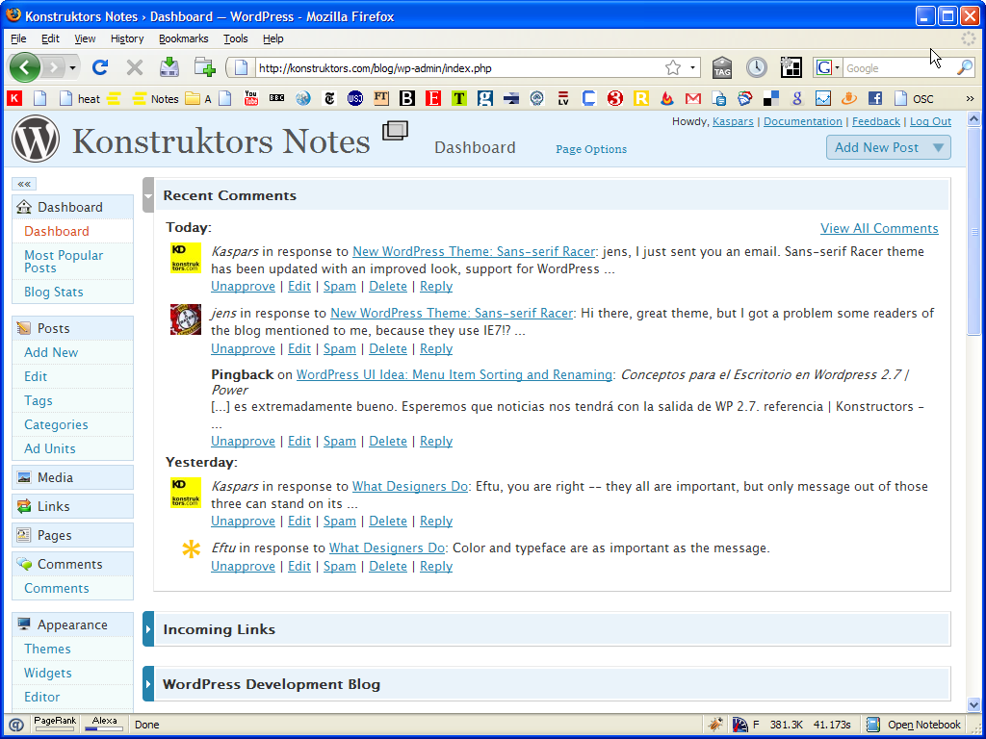Image resolution: width=986 pixels, height=739 pixels.
Task: Collapse the Recent Comments panel
Action: (x=148, y=195)
